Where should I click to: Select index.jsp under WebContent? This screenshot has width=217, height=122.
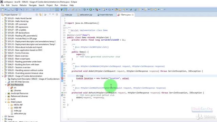(x=18, y=111)
